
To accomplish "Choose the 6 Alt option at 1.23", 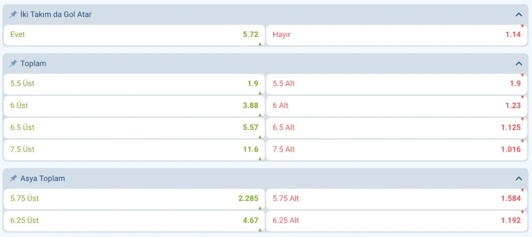I will tap(397, 106).
